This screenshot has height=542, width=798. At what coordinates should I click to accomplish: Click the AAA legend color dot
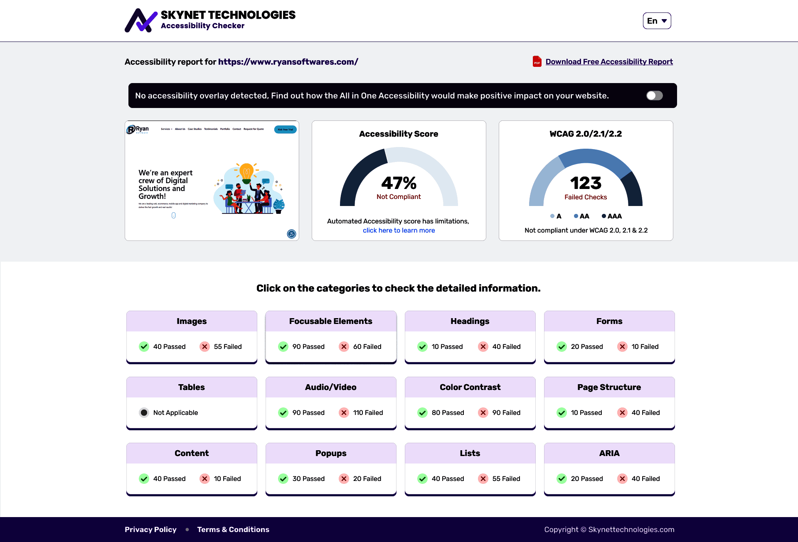603,216
